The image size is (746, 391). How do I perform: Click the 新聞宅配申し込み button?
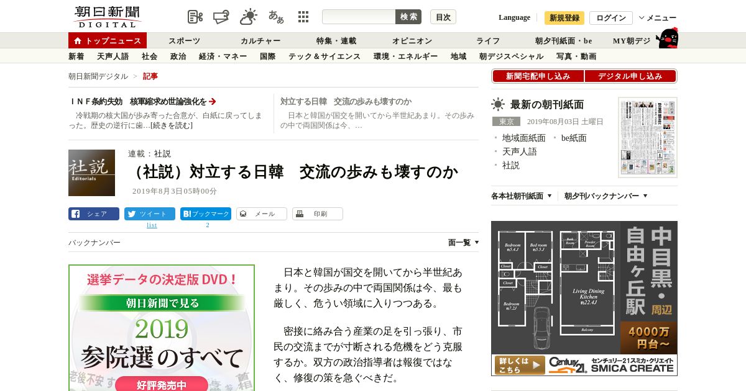(538, 76)
